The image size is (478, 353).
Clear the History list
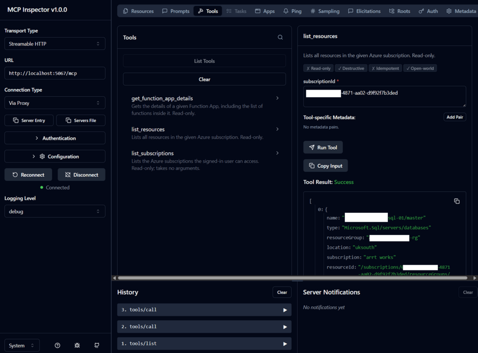[282, 292]
